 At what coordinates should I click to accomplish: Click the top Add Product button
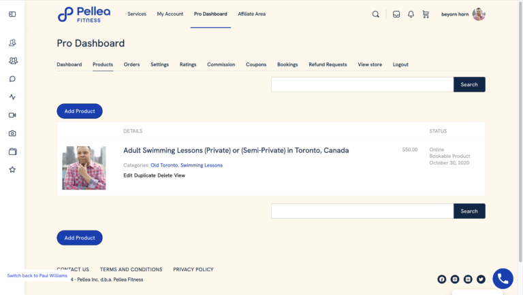tap(80, 111)
